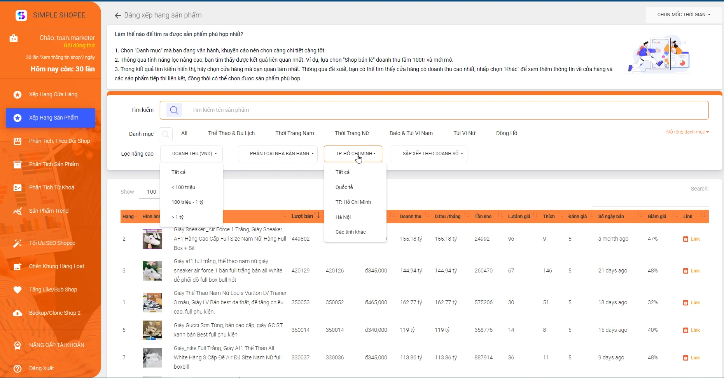
Task: Click the heart icon of Tăng Like/Sub Shop
Action: 17,290
